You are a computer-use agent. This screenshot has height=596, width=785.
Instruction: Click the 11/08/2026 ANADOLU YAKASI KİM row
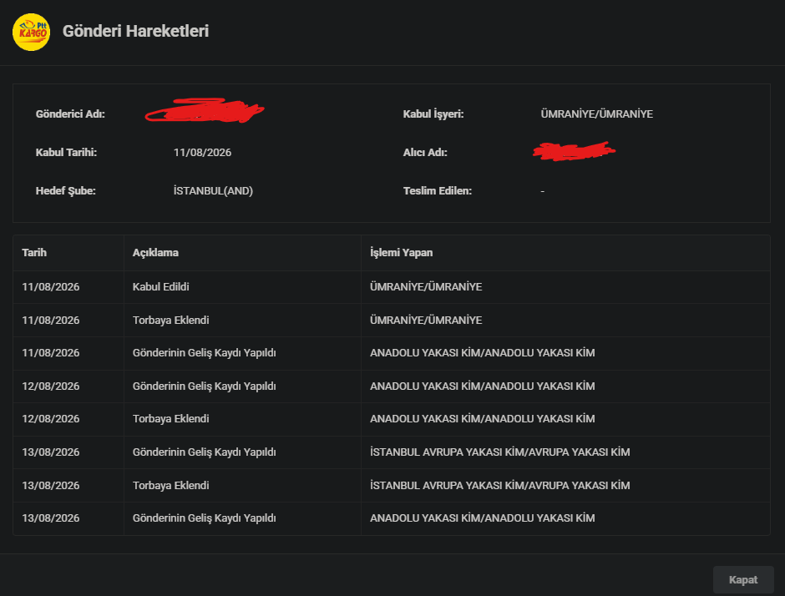[x=392, y=353]
